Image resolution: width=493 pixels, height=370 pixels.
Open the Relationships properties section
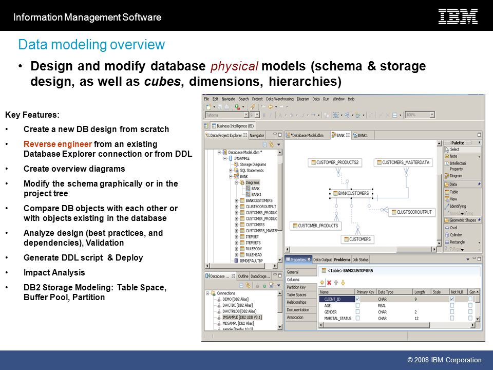(x=301, y=302)
